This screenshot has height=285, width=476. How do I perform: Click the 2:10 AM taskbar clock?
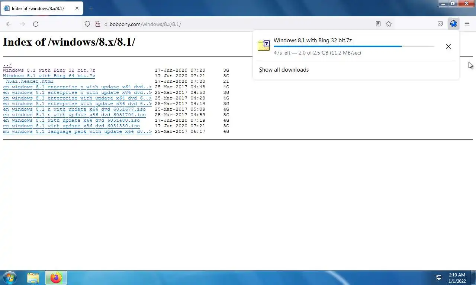pyautogui.click(x=457, y=275)
